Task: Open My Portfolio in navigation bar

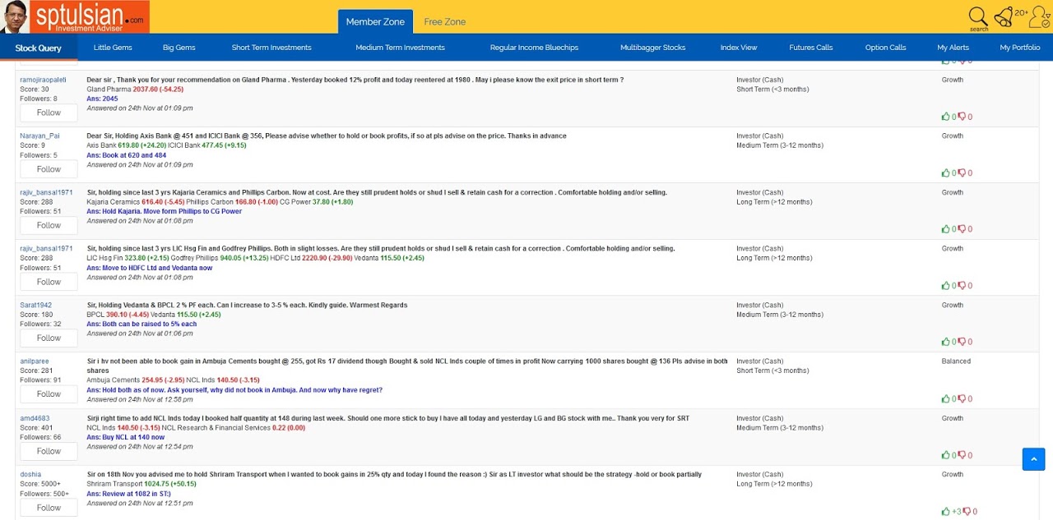Action: (1019, 48)
